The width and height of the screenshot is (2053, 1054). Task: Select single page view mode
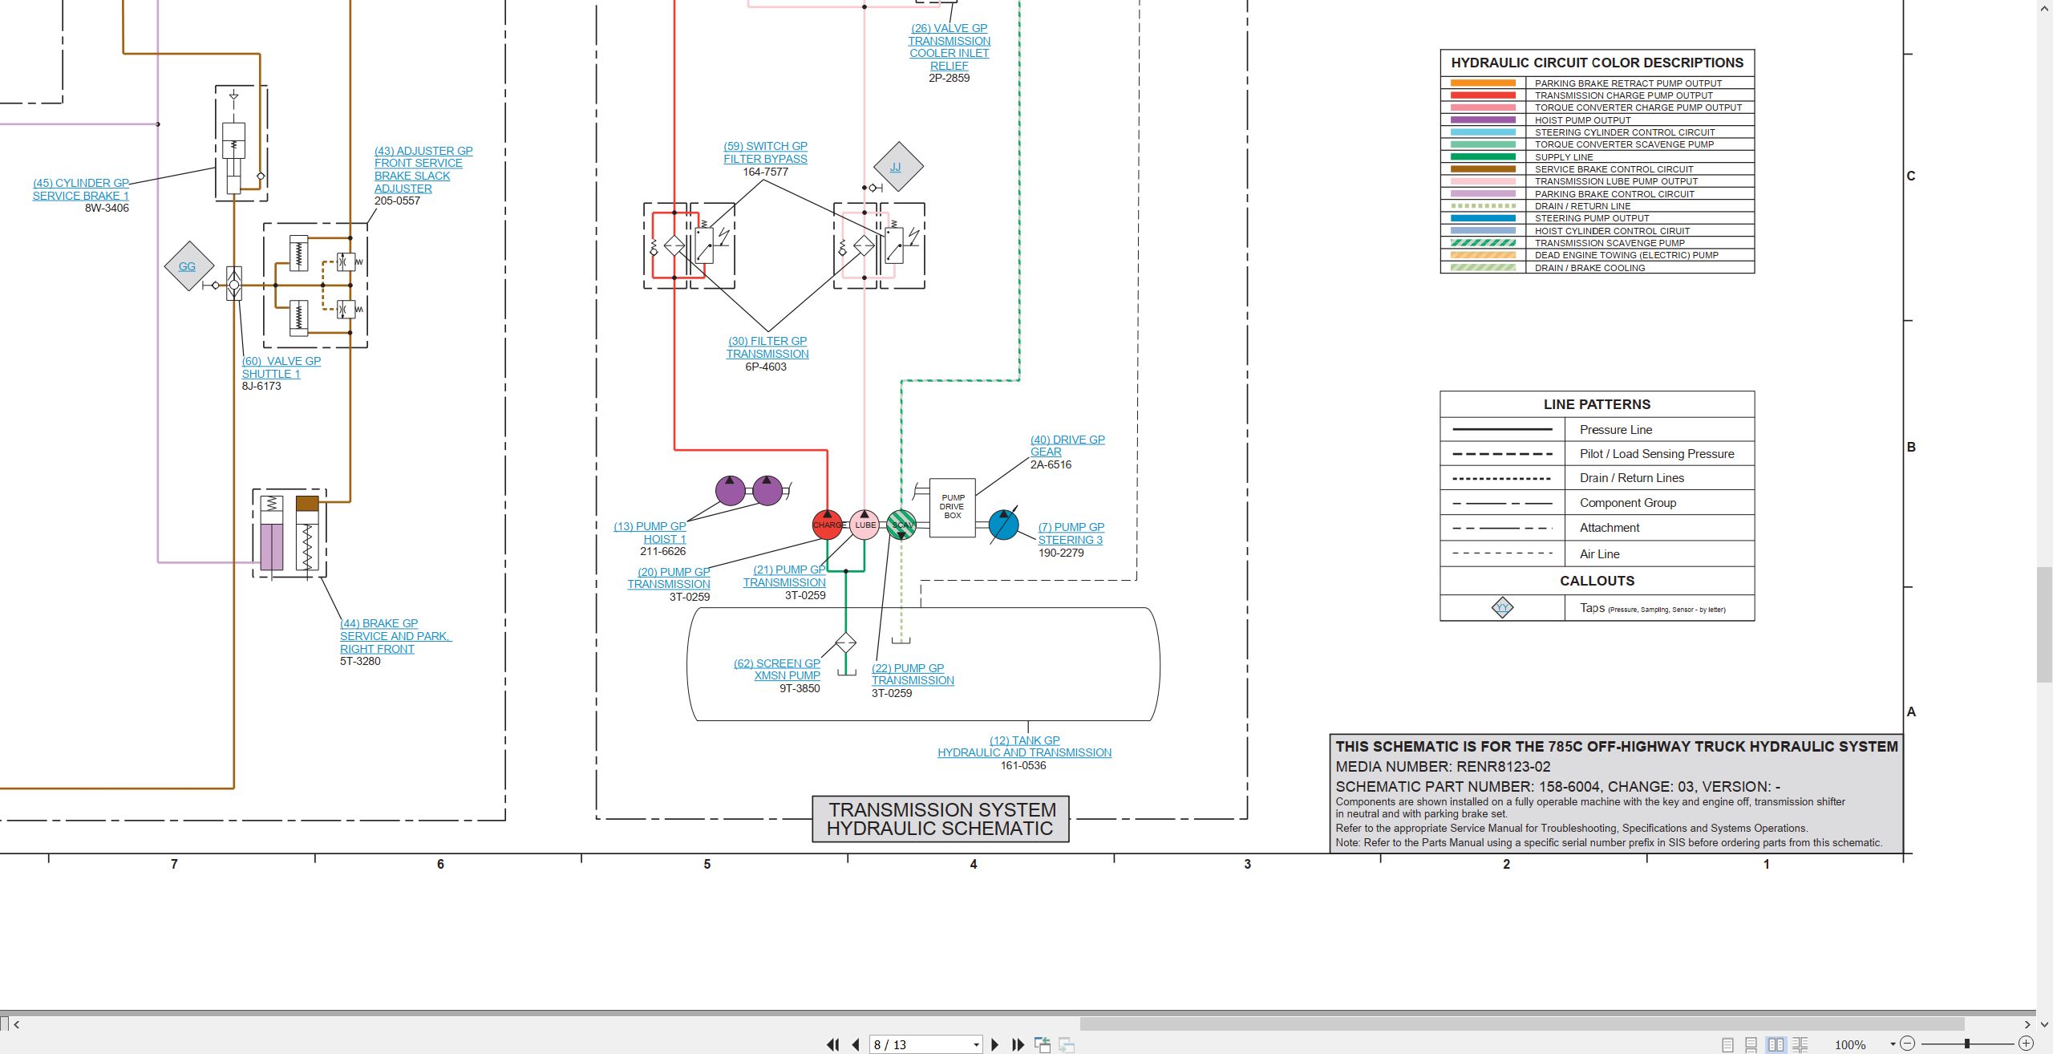click(1728, 1044)
